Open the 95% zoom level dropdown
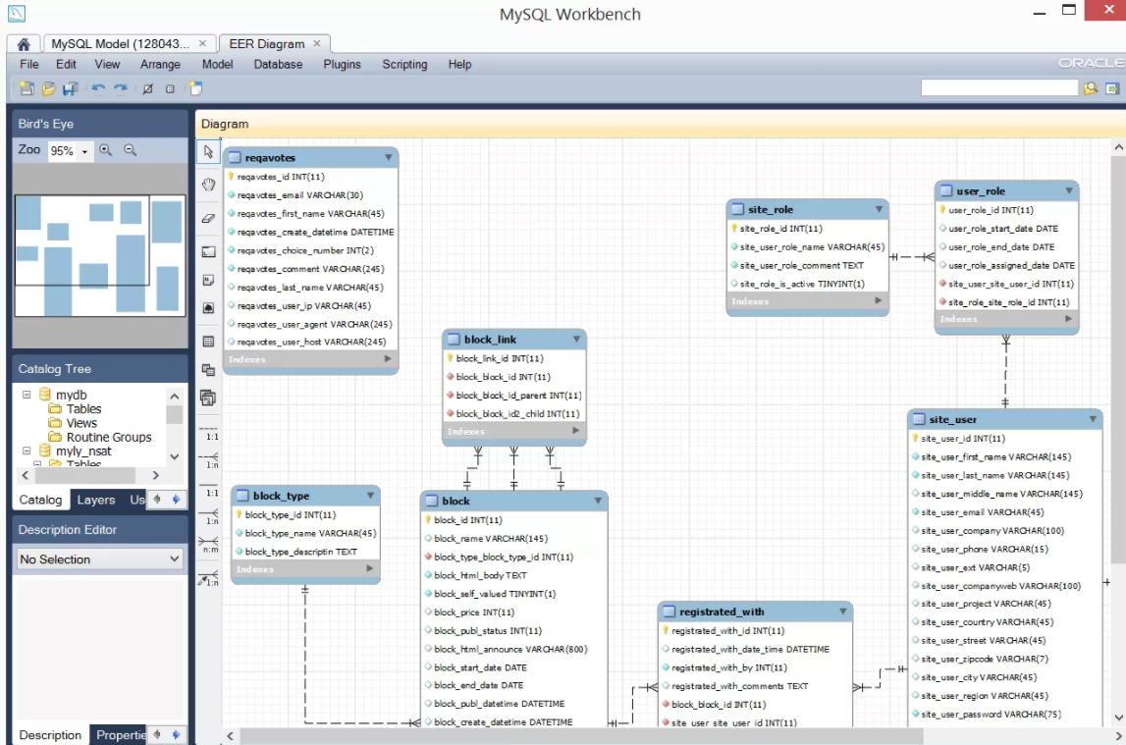This screenshot has width=1126, height=745. coord(84,151)
